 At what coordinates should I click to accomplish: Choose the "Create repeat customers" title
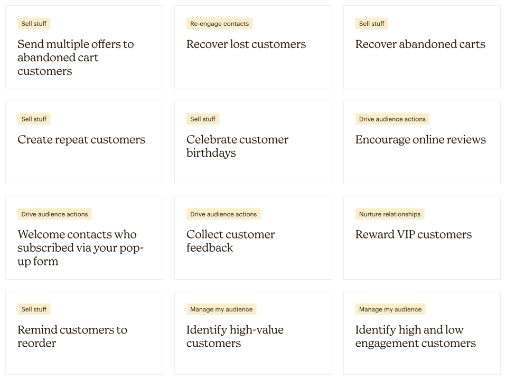[81, 140]
